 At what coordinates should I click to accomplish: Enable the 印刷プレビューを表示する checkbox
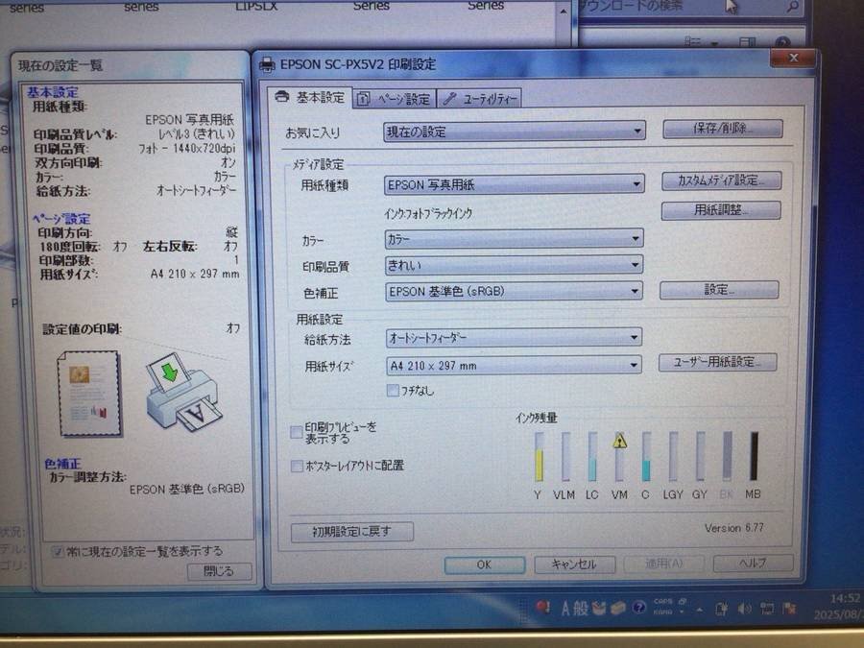coord(297,433)
